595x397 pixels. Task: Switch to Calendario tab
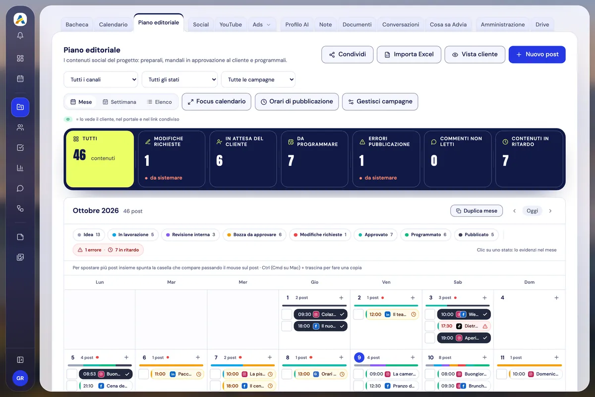[x=113, y=24]
